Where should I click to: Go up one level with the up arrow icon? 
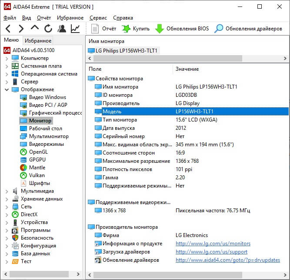[35, 28]
